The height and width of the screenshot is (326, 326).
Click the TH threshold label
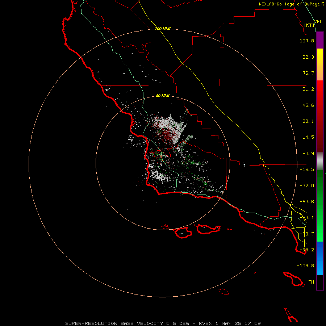[x=311, y=282]
